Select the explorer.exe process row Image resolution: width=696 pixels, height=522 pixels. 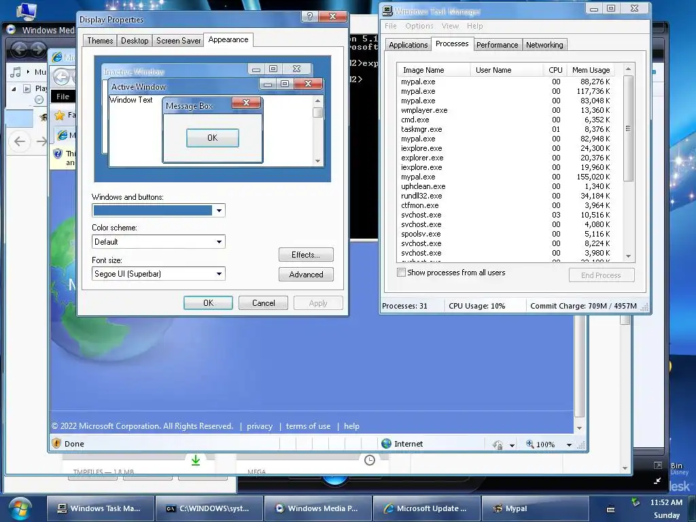point(506,158)
